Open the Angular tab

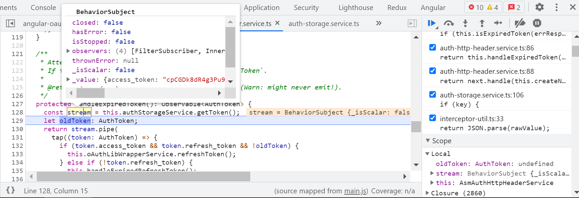(433, 7)
